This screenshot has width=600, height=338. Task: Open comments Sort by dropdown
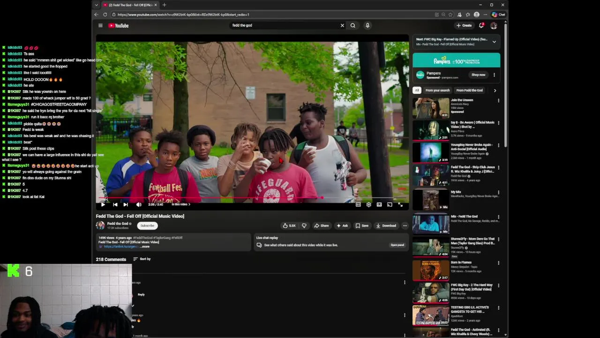point(142,259)
